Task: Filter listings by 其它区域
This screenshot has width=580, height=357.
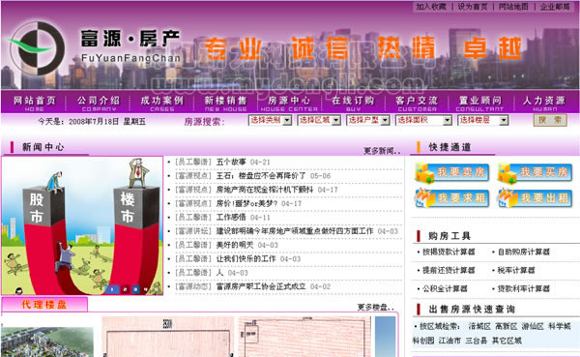Action: coord(507,341)
